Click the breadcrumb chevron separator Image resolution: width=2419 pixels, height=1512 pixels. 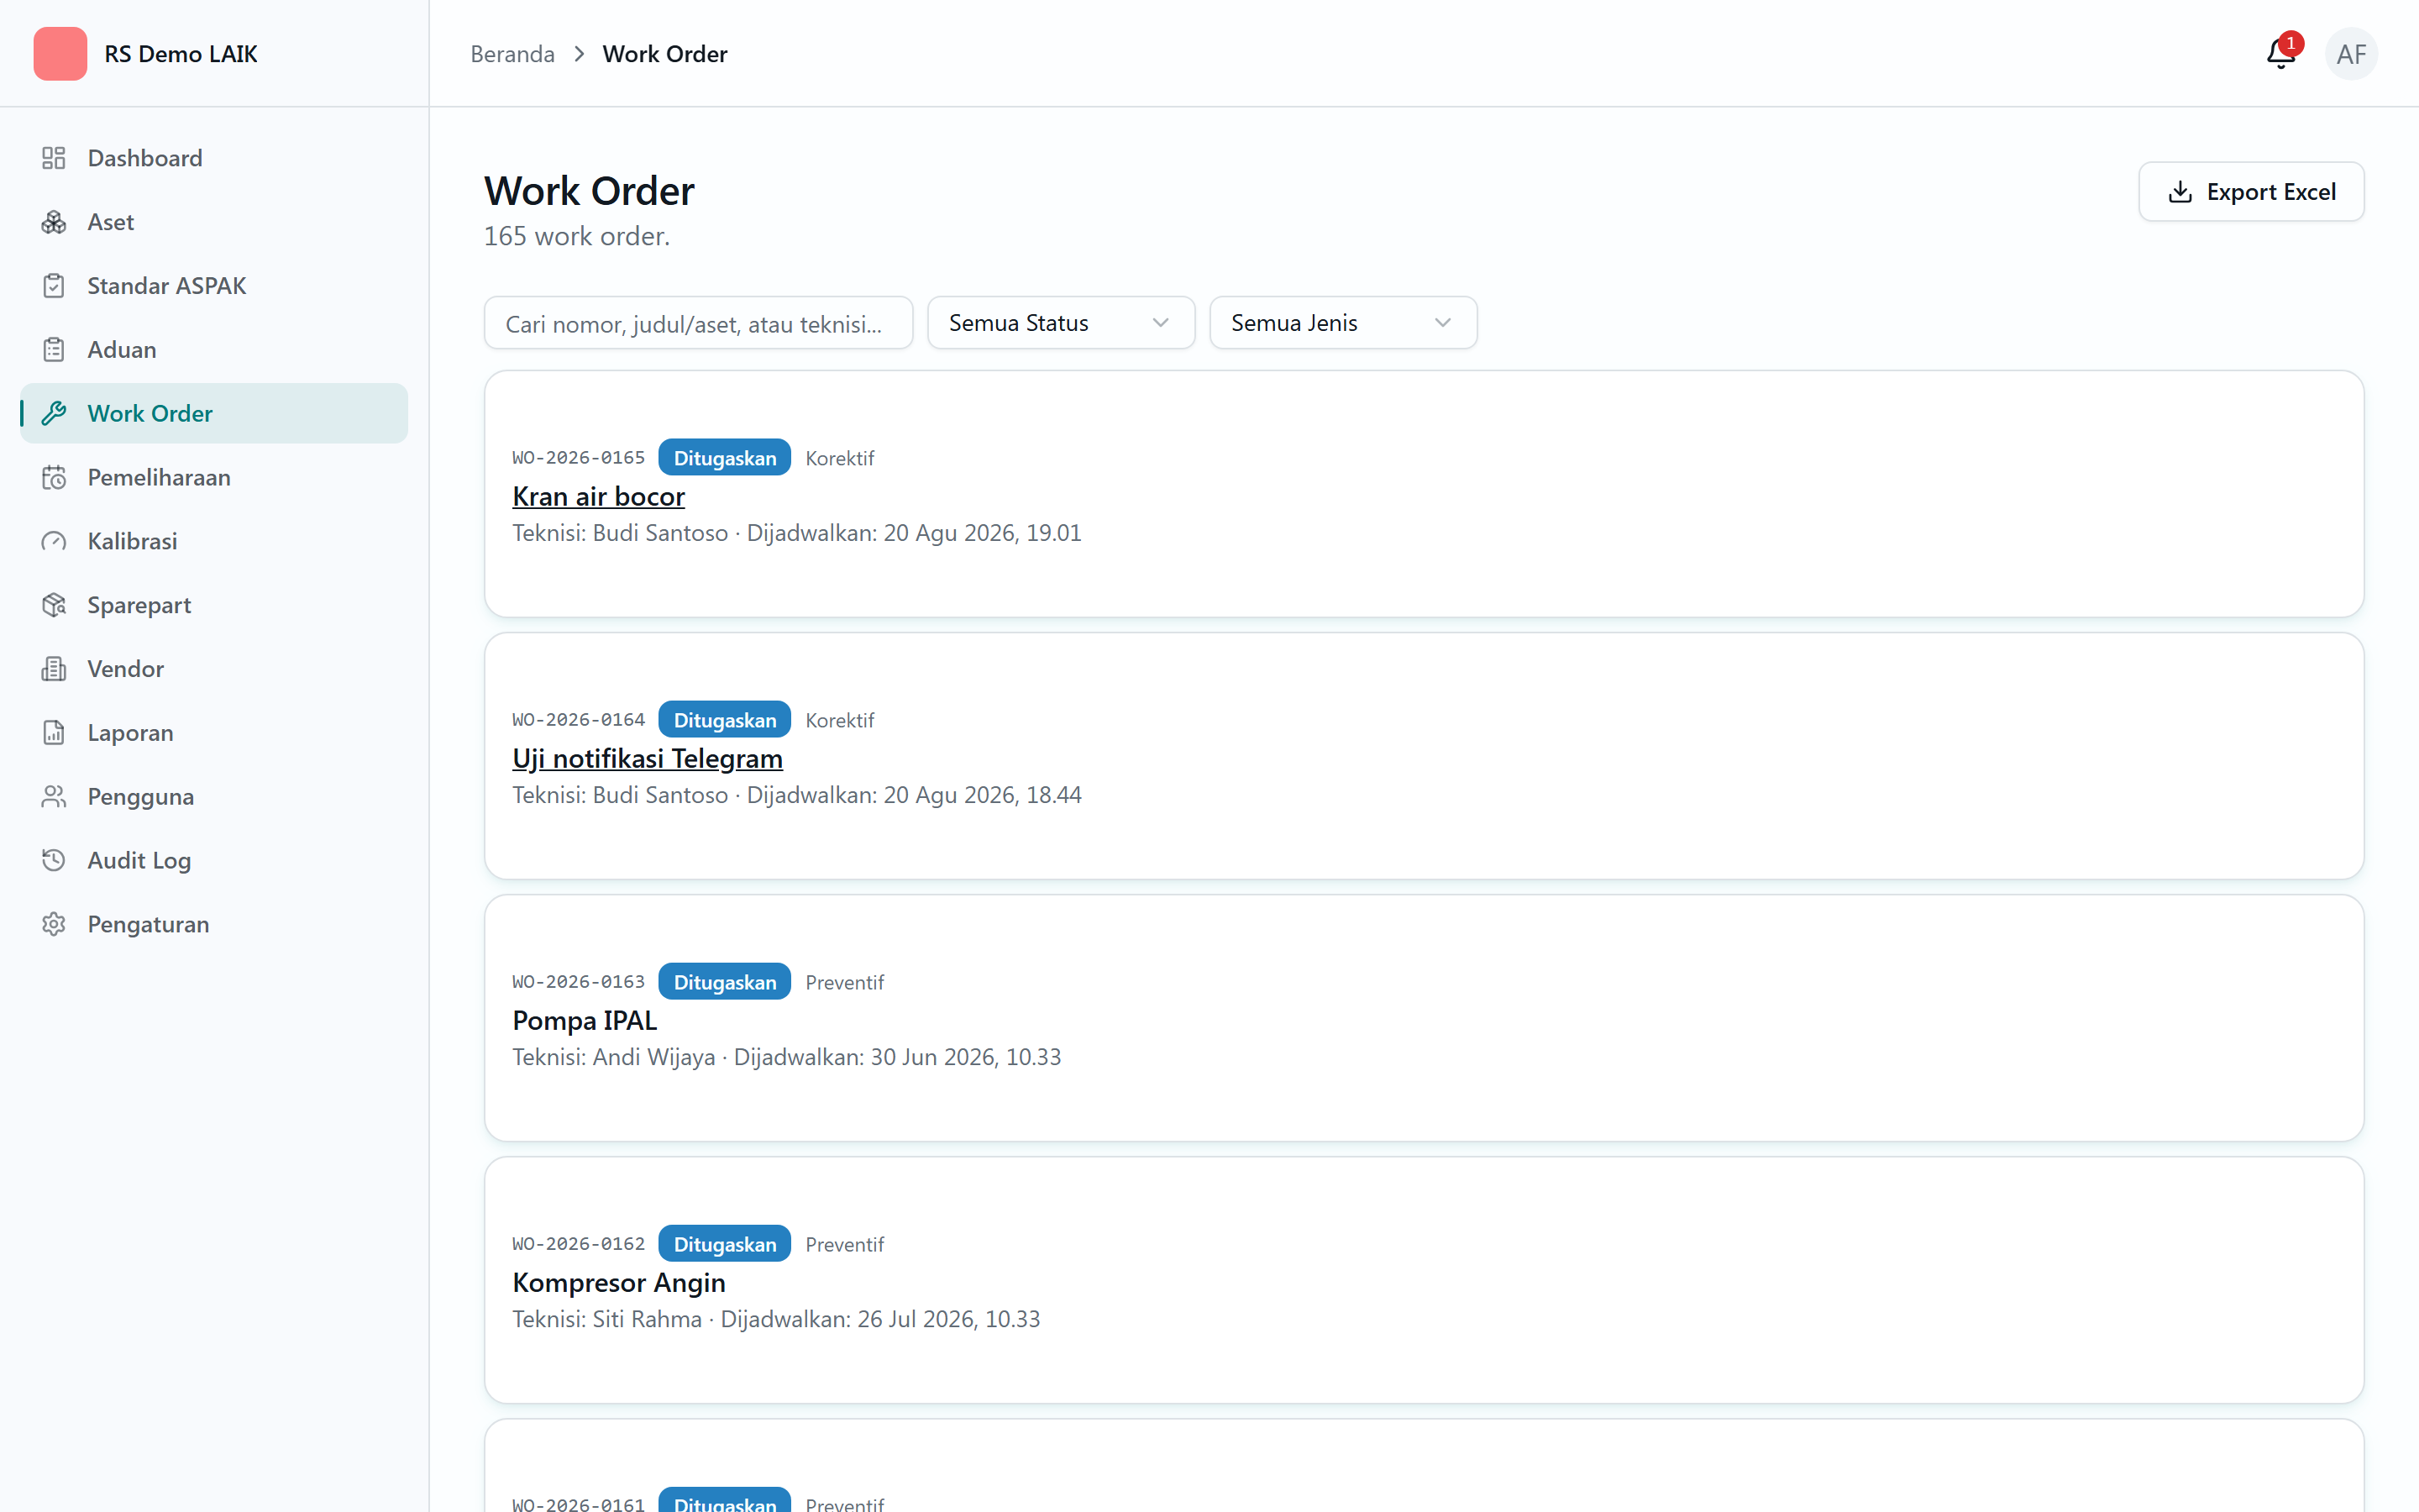tap(579, 54)
